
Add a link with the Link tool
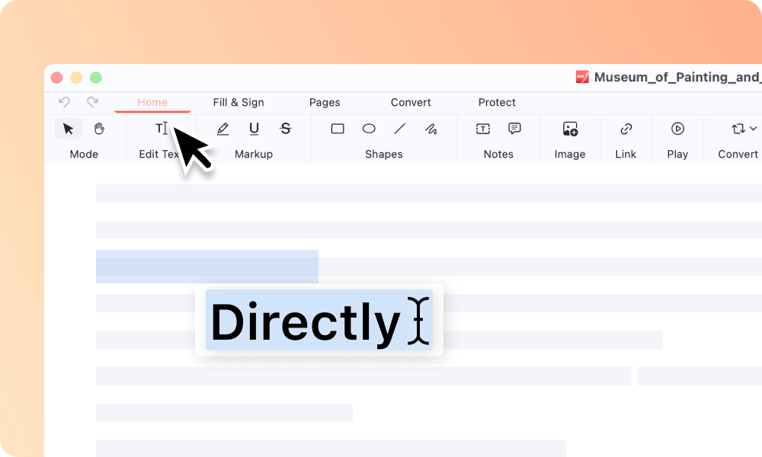coord(626,129)
